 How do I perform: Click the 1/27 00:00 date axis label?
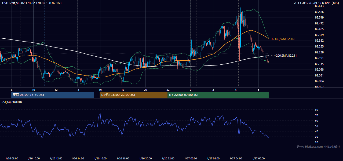pos(191,158)
